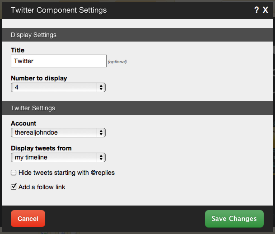Click the "Hide tweets starting with @replies" label text
This screenshot has height=234, width=275.
pyautogui.click(x=66, y=173)
